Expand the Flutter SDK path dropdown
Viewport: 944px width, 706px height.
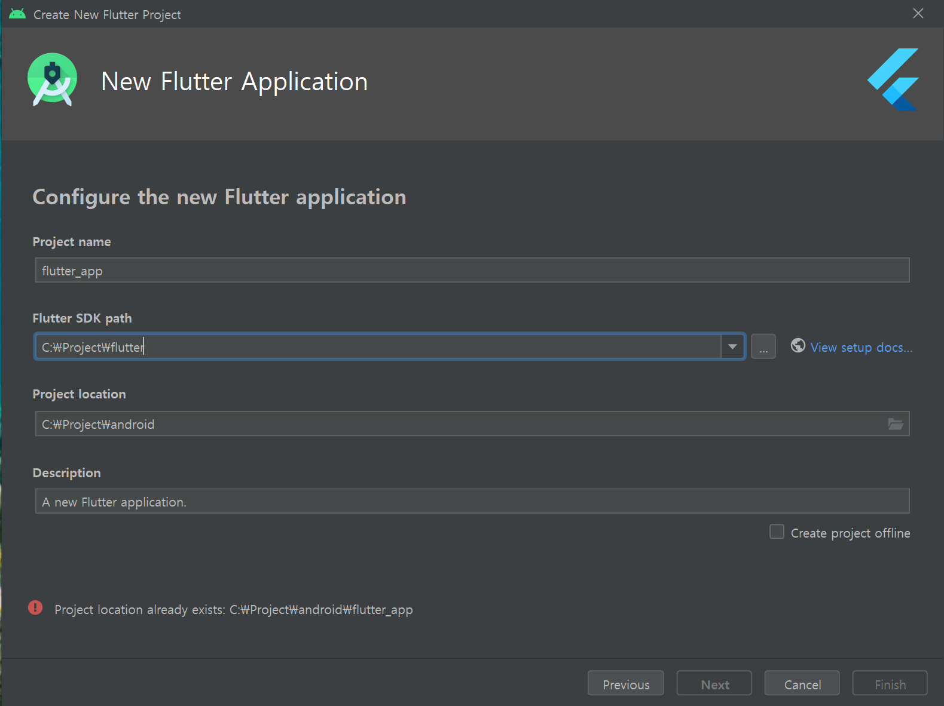732,346
